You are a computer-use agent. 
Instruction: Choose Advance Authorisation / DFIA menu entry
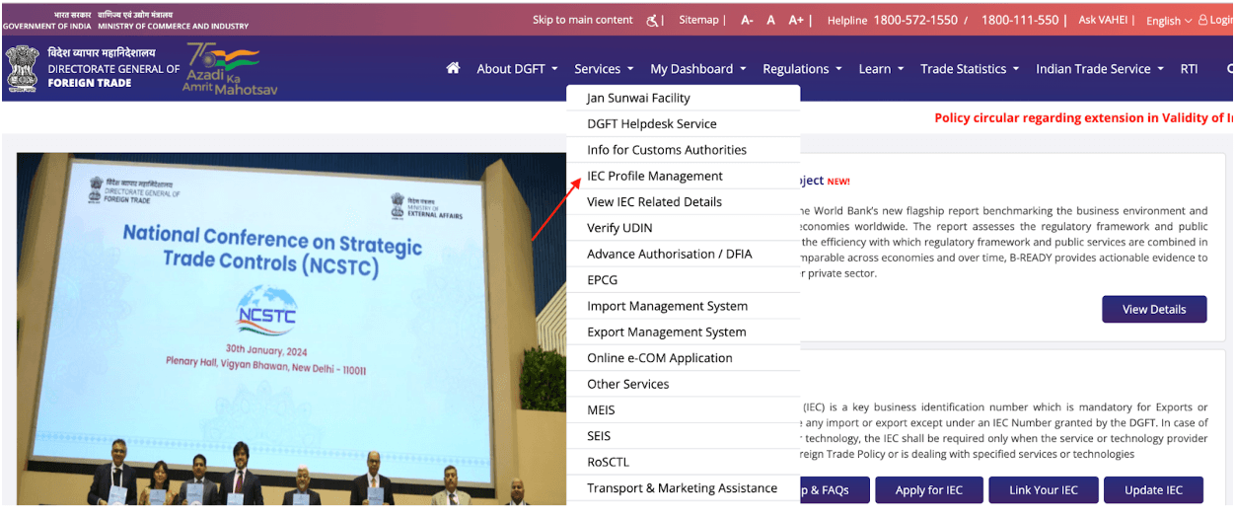point(669,254)
